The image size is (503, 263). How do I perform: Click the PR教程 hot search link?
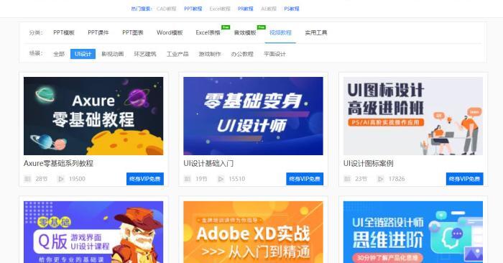pos(246,9)
